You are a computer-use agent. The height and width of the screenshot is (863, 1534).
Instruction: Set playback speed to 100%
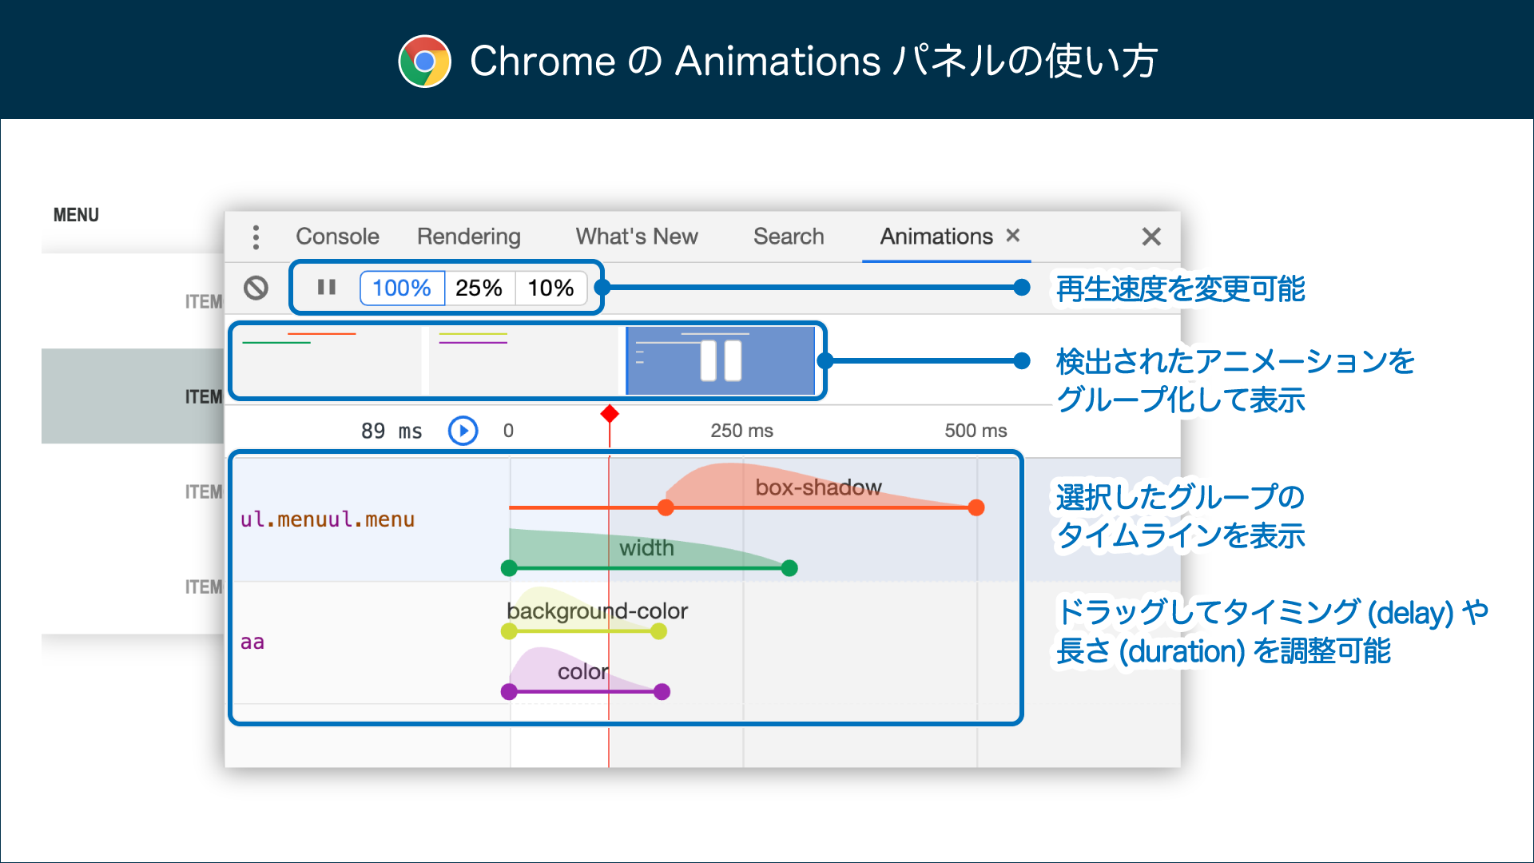[x=402, y=288]
